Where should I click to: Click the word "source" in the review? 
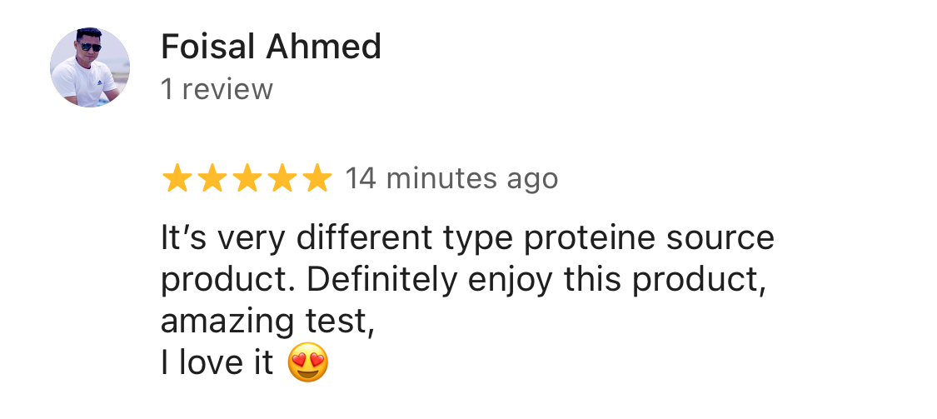[720, 239]
